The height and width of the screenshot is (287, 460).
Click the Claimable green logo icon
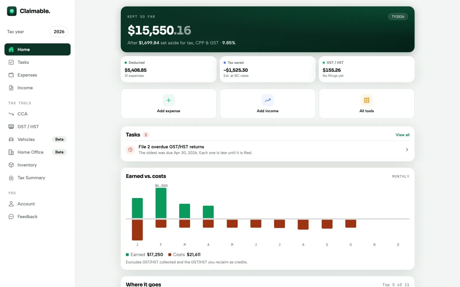12,11
